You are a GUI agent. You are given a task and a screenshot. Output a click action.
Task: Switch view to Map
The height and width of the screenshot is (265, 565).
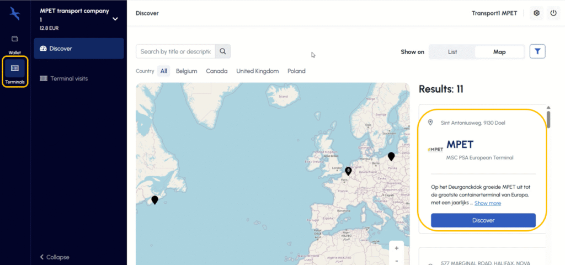click(x=499, y=52)
